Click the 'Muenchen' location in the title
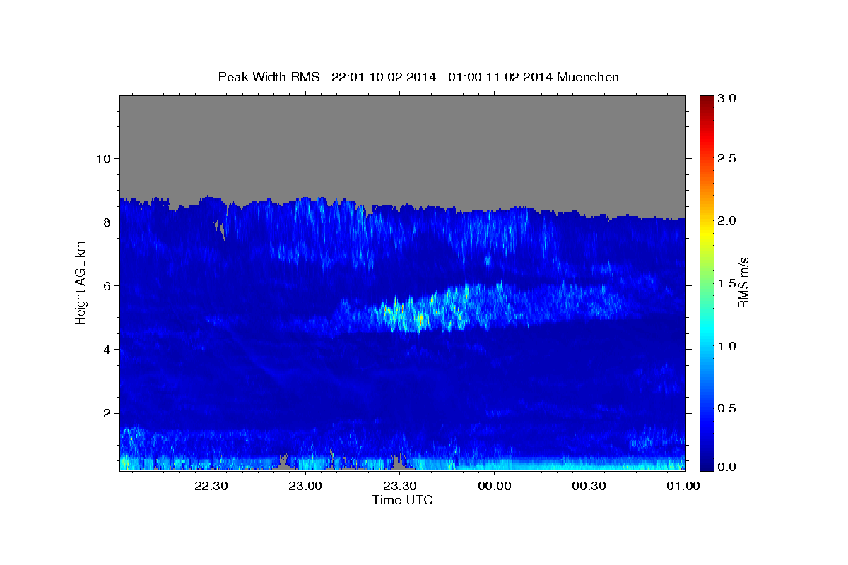Screen dimensions: 848x565 click(x=588, y=77)
